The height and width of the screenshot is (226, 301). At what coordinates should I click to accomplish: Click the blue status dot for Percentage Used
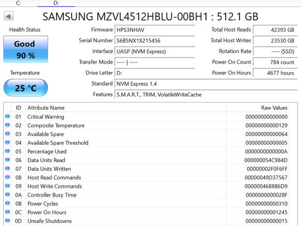7,151
